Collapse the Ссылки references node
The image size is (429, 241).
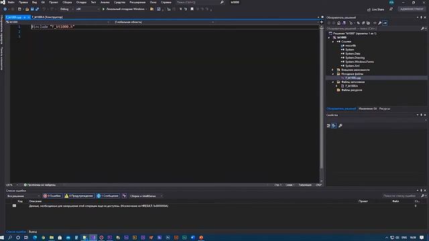[x=333, y=42]
